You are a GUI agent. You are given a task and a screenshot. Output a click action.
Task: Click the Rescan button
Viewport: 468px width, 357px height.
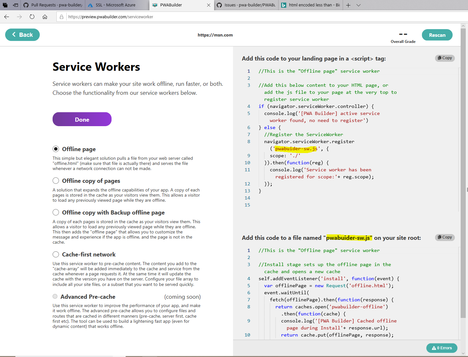coord(437,35)
